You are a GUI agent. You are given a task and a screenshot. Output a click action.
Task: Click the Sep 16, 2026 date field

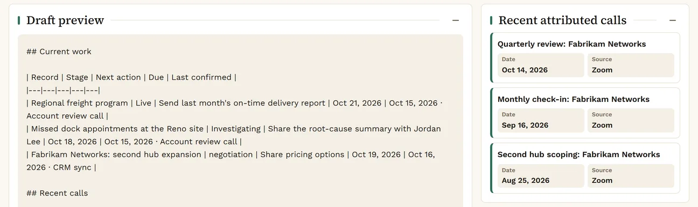coord(541,120)
